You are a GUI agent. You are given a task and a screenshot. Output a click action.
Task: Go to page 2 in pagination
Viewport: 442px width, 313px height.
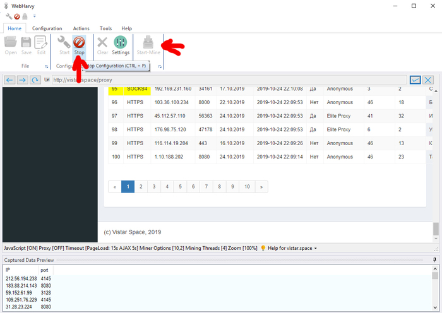139,187
